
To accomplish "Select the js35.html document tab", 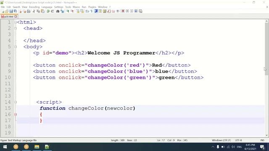I will pos(9,17).
